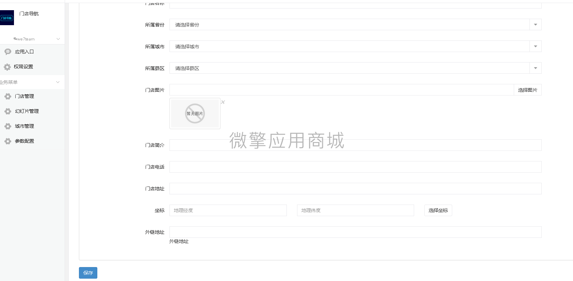573x281 pixels.
Task: Click the 门店管理 gear icon
Action: 8,96
